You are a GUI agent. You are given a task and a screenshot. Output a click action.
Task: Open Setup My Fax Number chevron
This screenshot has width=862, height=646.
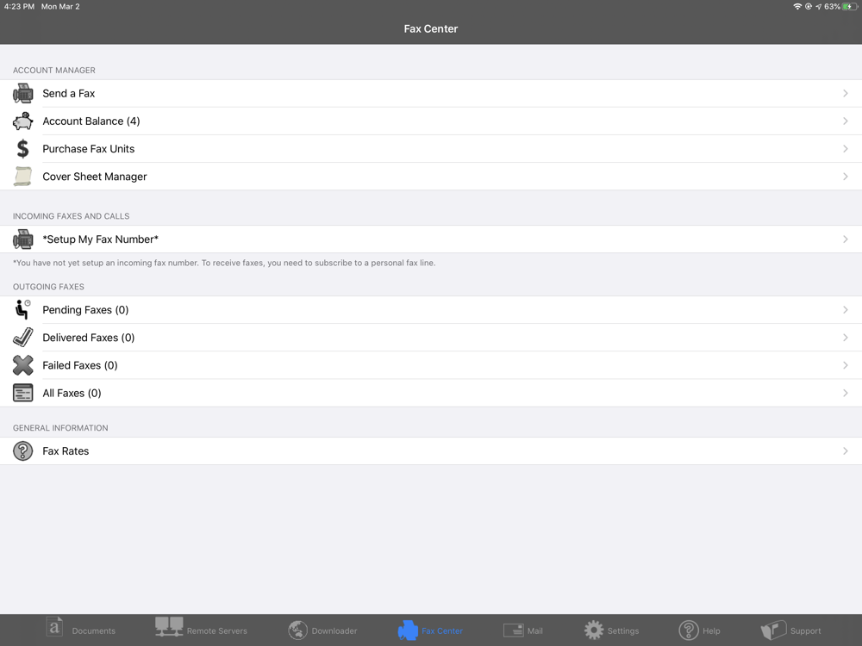pos(846,239)
